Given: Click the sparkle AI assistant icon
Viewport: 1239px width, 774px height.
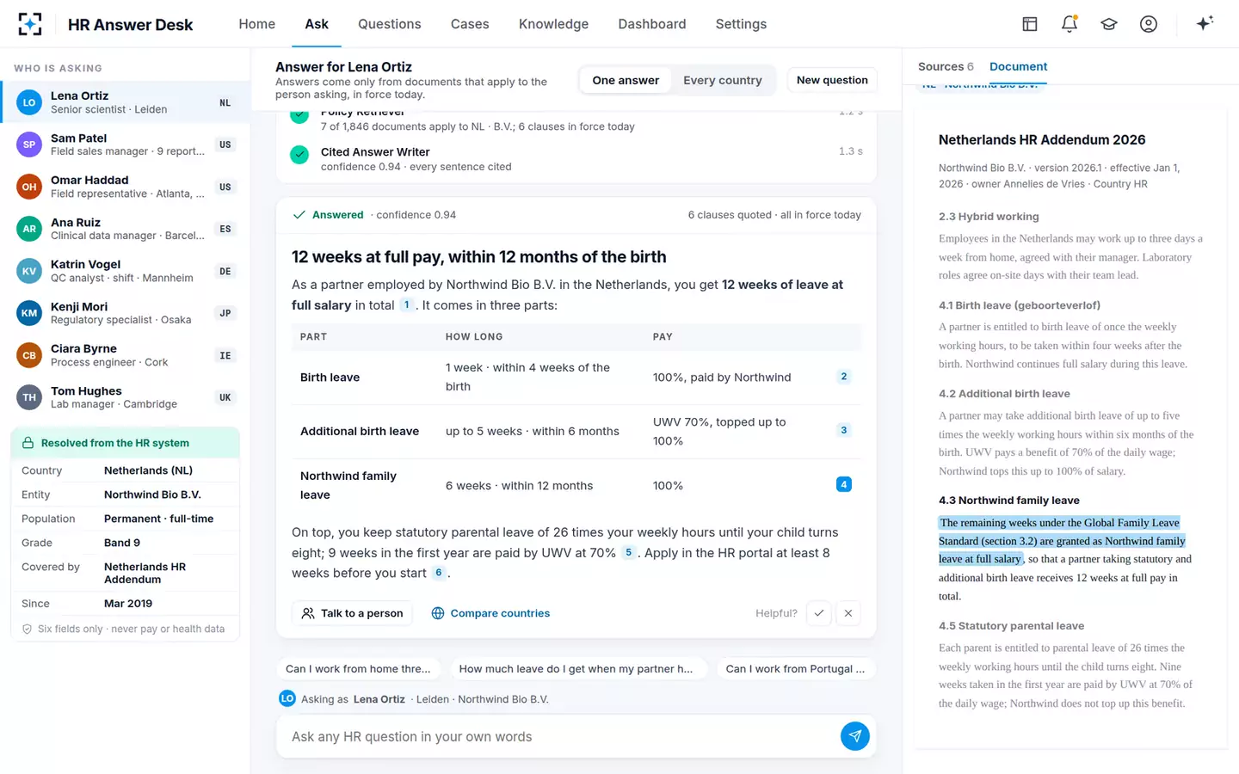Looking at the screenshot, I should [x=1205, y=24].
